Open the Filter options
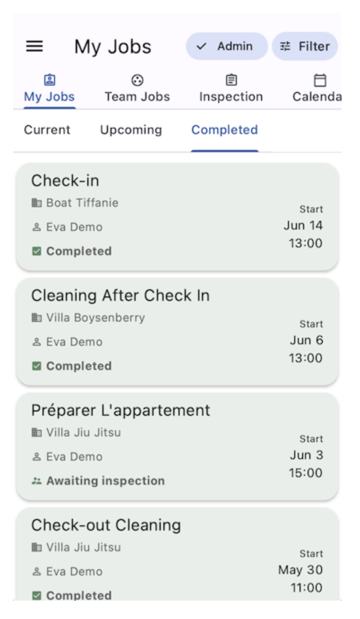 click(304, 46)
